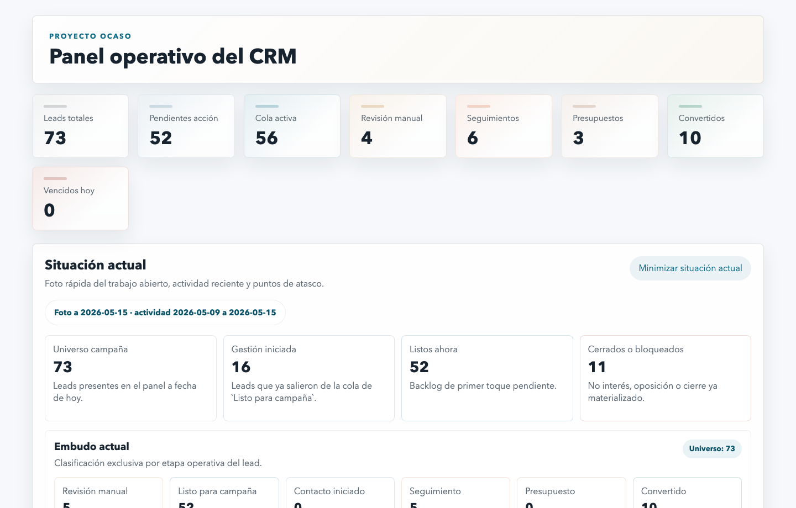Open Revisión manual card showing 4
Image resolution: width=796 pixels, height=508 pixels.
[398, 126]
